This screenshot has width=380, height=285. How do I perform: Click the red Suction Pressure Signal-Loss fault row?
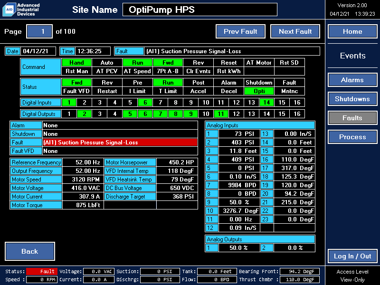[120, 142]
